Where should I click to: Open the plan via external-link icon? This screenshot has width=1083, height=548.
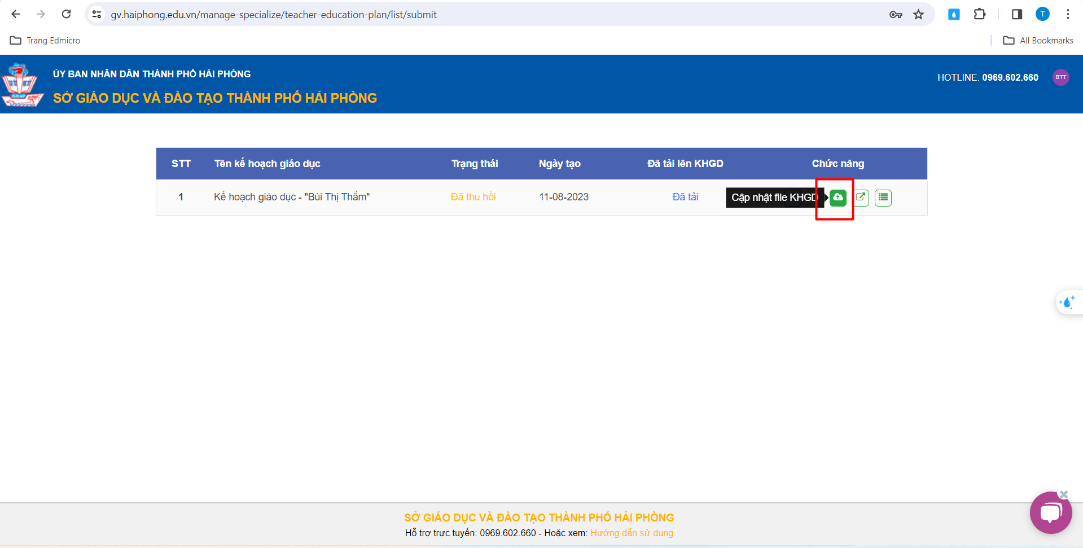point(861,198)
